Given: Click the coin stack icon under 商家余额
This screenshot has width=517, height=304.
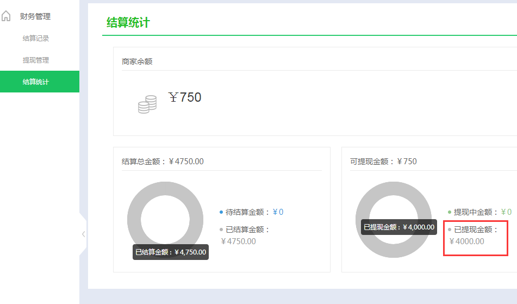Looking at the screenshot, I should click(147, 104).
